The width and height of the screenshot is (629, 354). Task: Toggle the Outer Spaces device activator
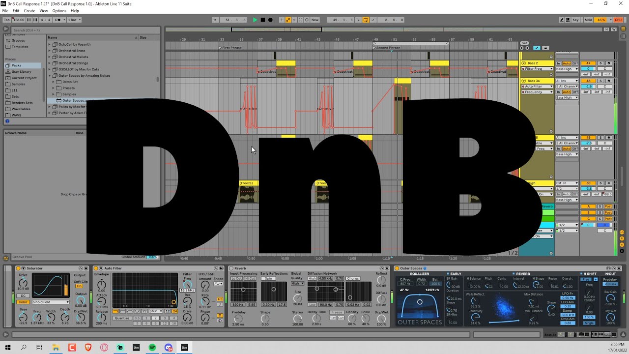point(397,268)
